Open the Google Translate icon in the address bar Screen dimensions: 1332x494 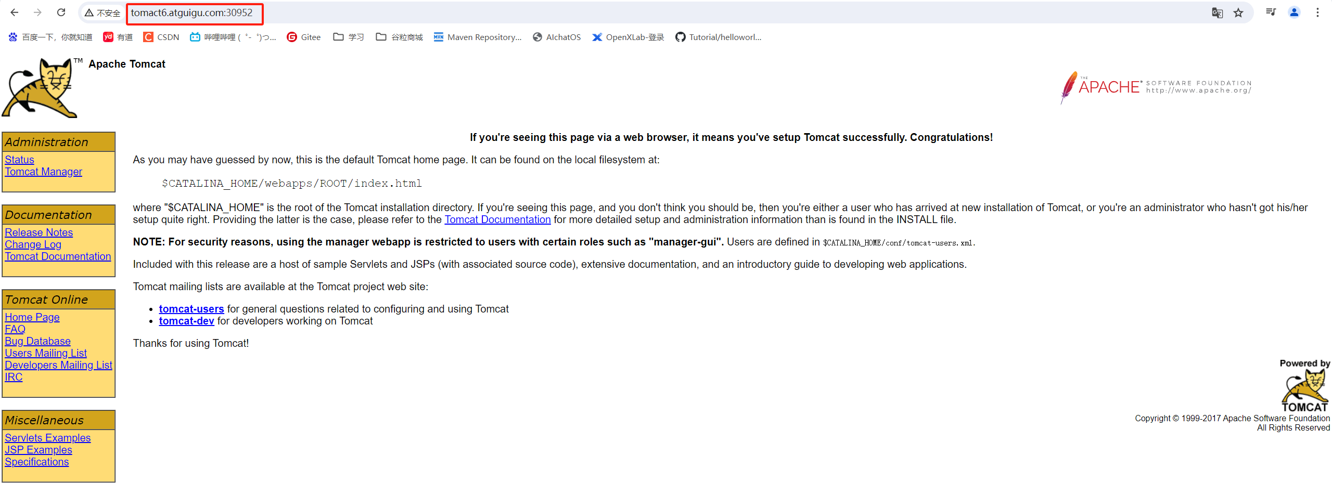coord(1217,12)
